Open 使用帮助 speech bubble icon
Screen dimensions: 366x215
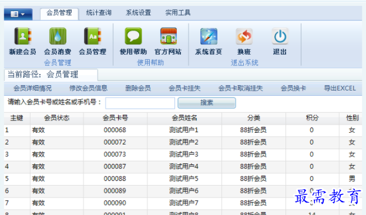point(133,36)
